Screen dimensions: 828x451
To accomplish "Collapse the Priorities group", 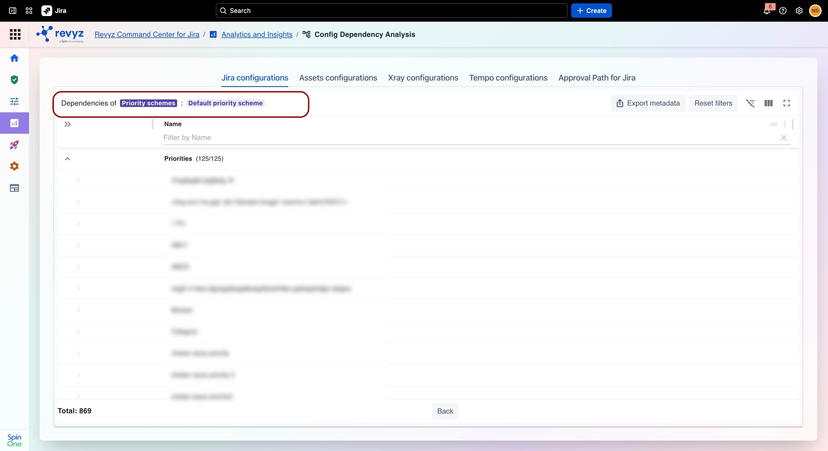I will point(68,159).
